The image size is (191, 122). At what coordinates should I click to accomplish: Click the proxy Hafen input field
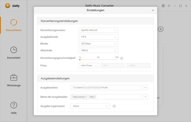[138, 65]
